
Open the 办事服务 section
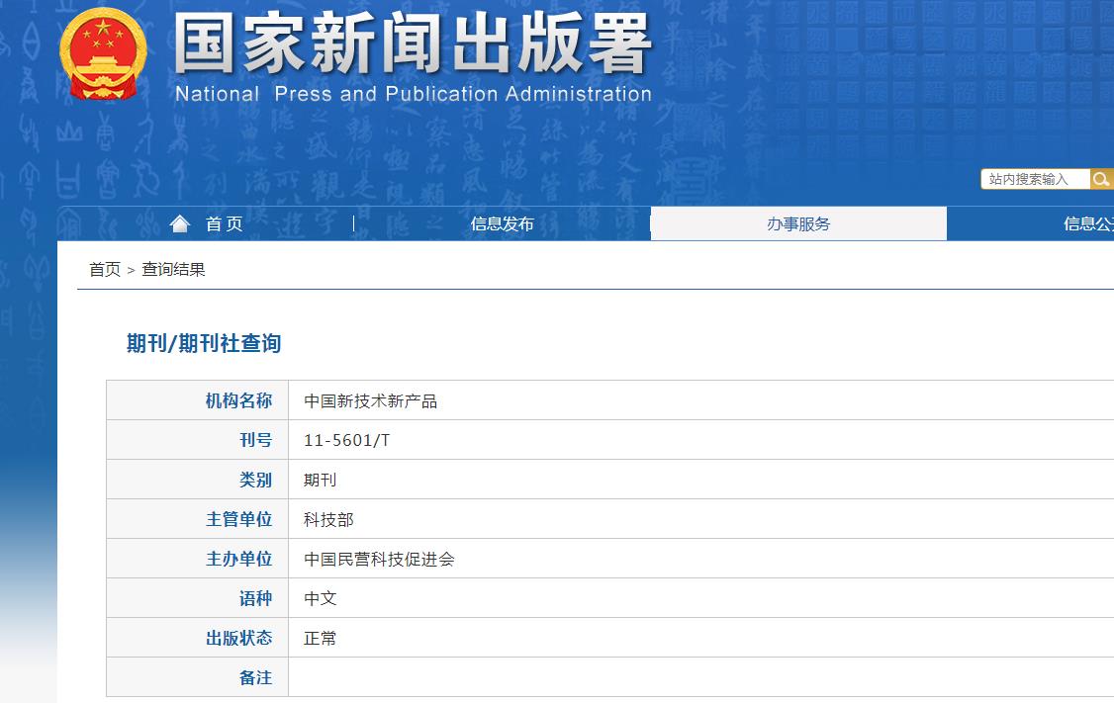(797, 222)
